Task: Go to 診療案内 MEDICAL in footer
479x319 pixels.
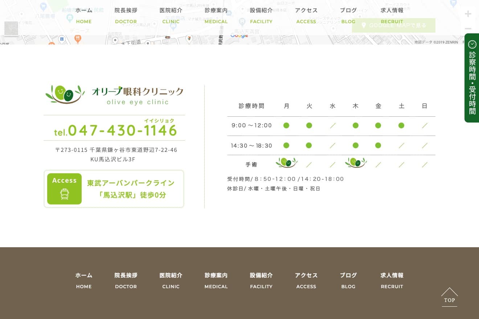Action: pyautogui.click(x=216, y=281)
